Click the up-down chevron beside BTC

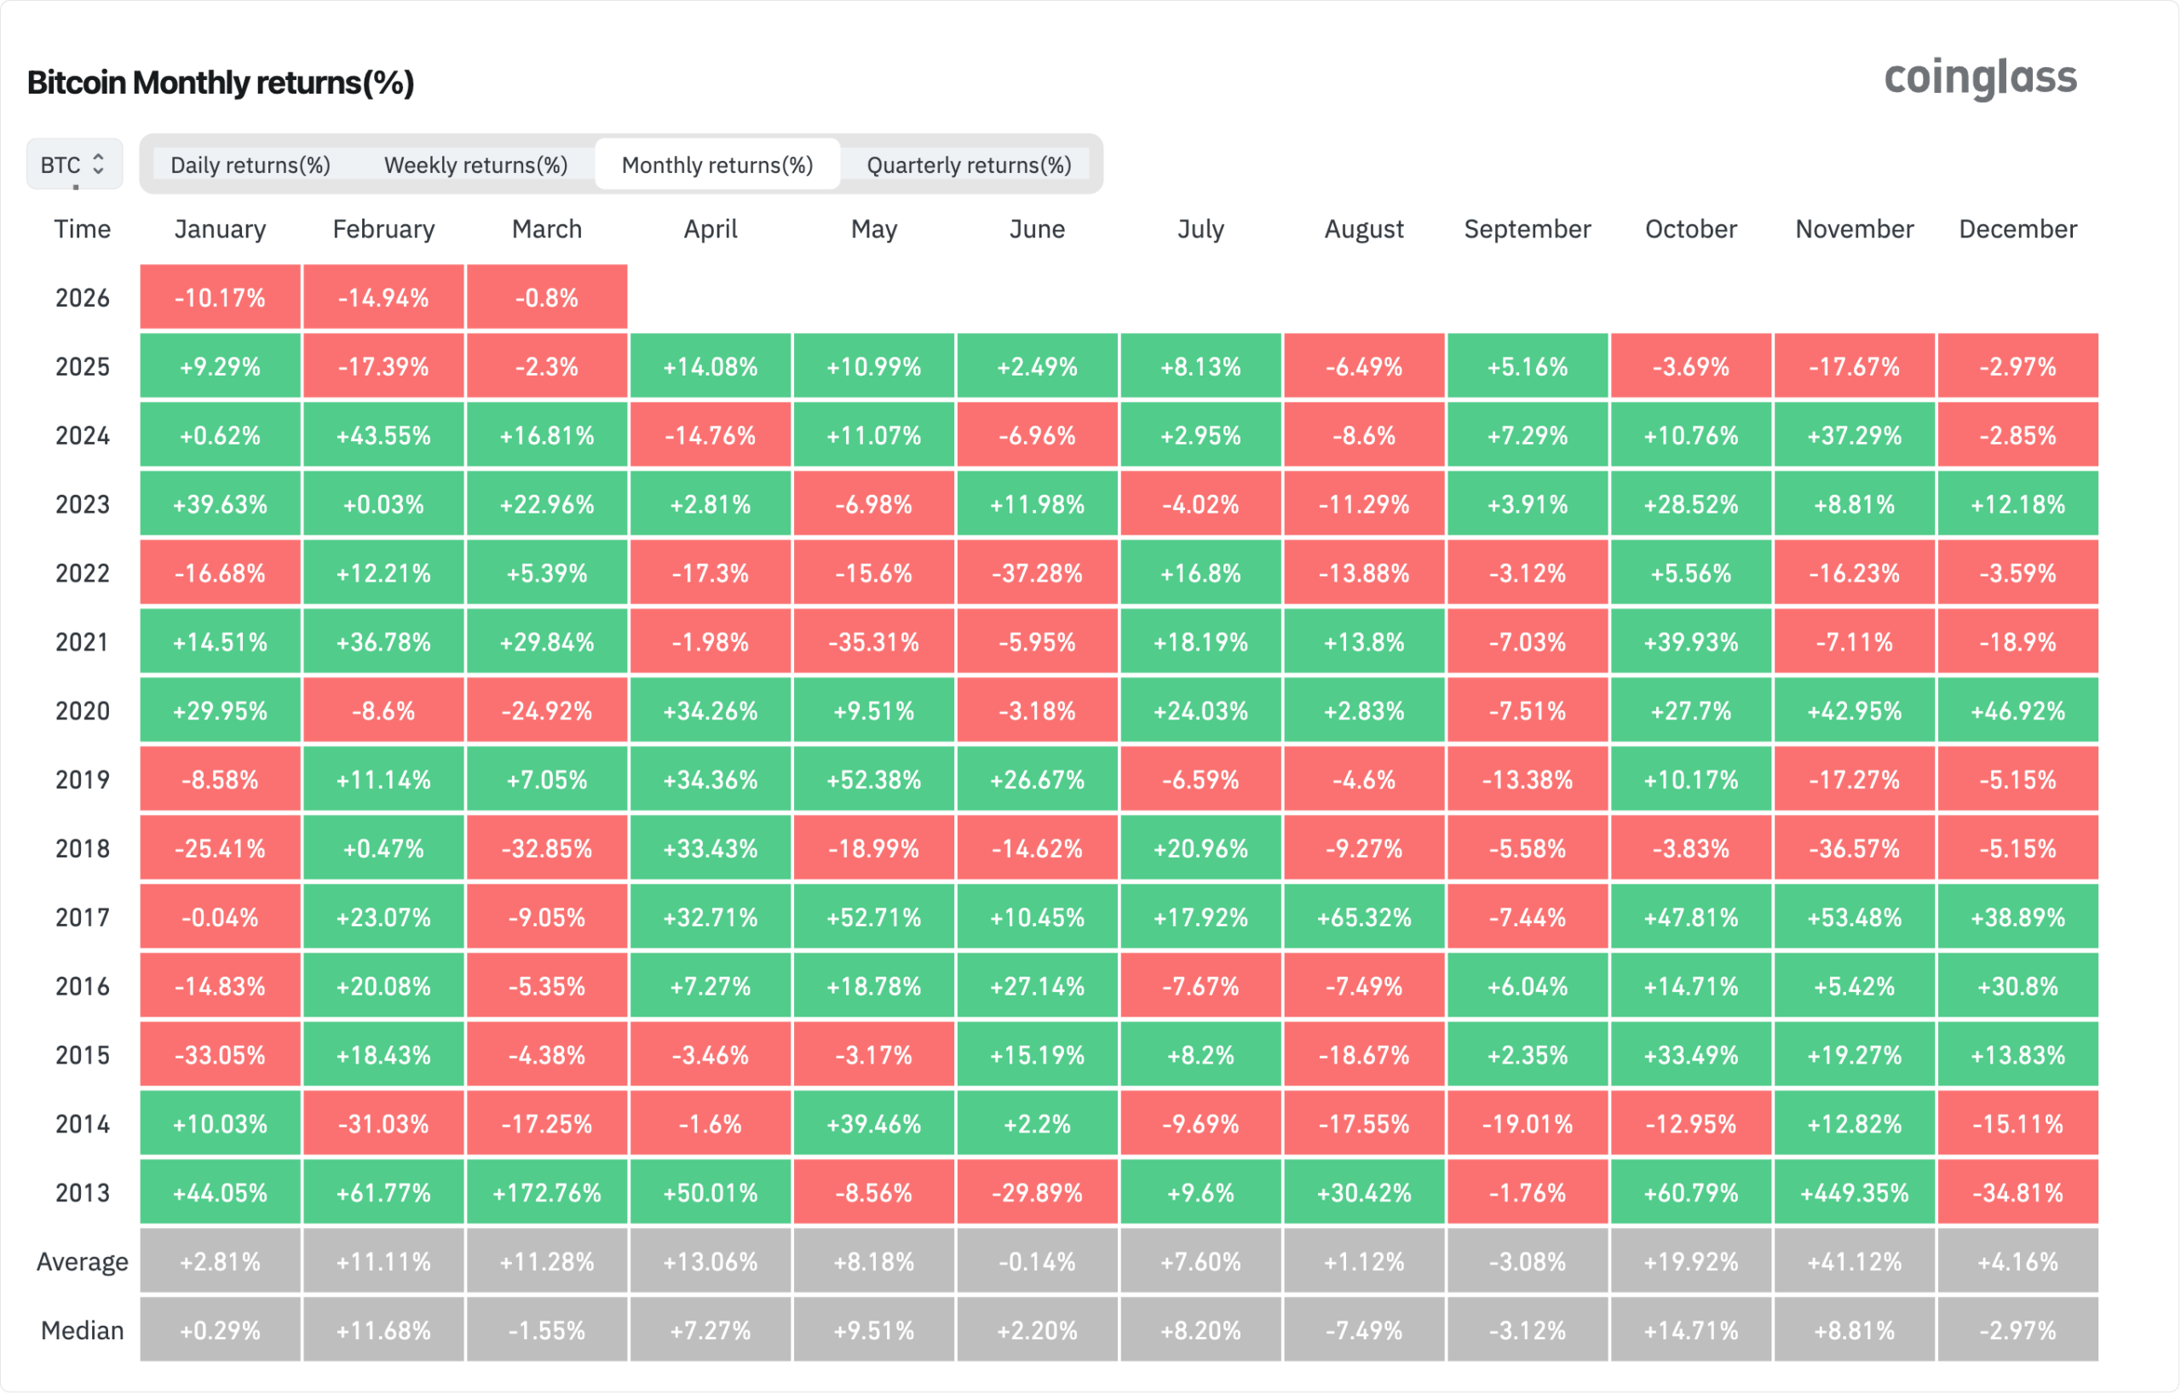pos(99,164)
